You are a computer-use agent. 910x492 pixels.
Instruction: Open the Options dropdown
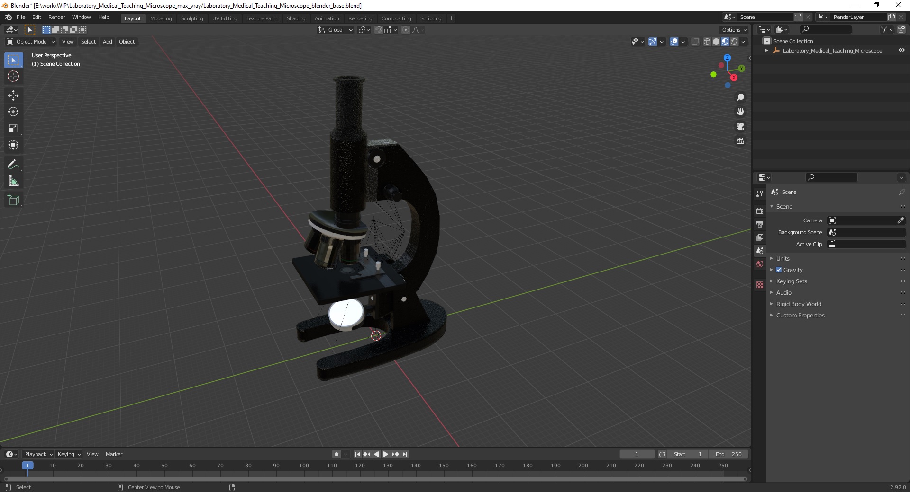coord(734,30)
